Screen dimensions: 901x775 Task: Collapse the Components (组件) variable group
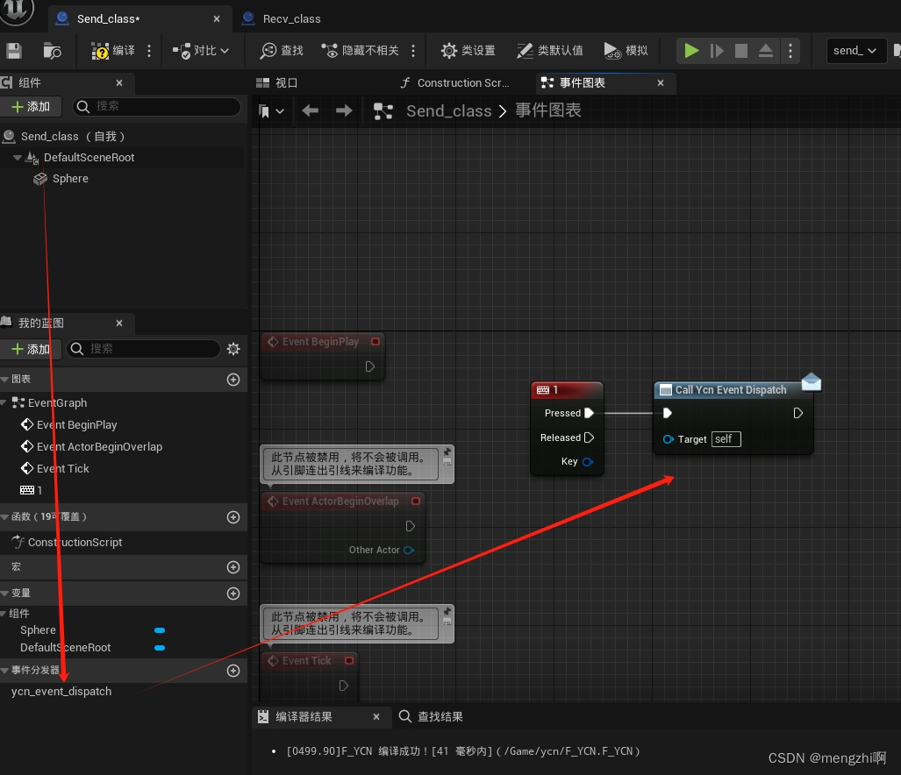click(x=4, y=614)
